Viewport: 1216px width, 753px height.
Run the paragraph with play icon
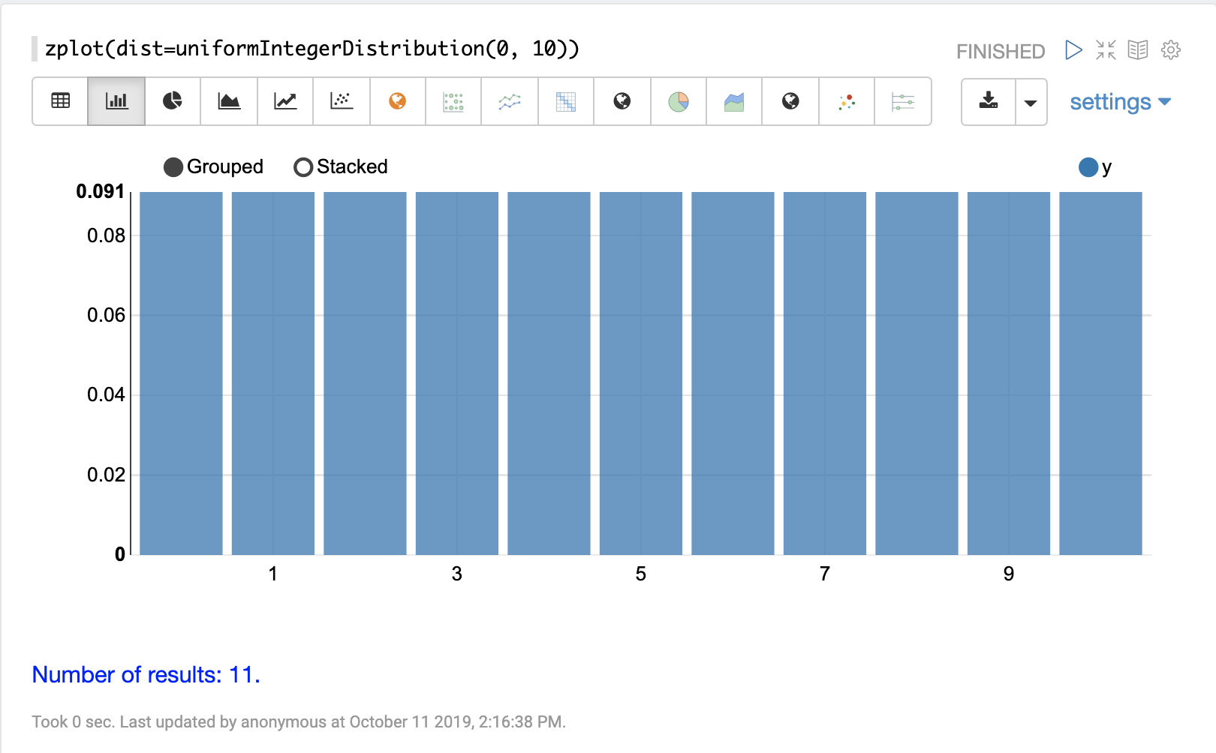[1073, 50]
